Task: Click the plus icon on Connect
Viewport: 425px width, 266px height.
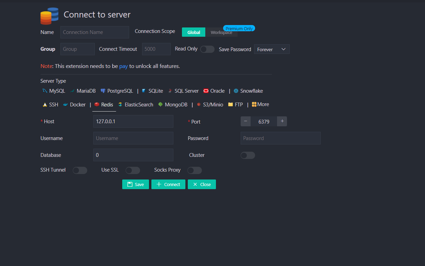Action: coord(159,184)
